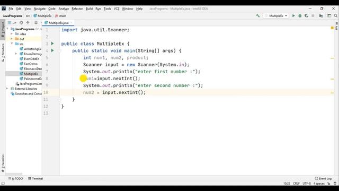339x191 pixels.
Task: Click the yellow inspection indicator at editor top right
Action: pyautogui.click(x=332, y=28)
